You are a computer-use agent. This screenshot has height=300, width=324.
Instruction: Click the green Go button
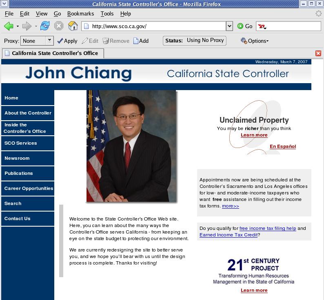[245, 26]
